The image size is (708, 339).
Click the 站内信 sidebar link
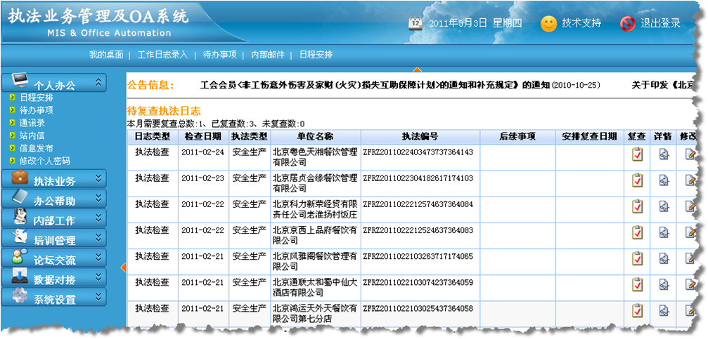(32, 135)
